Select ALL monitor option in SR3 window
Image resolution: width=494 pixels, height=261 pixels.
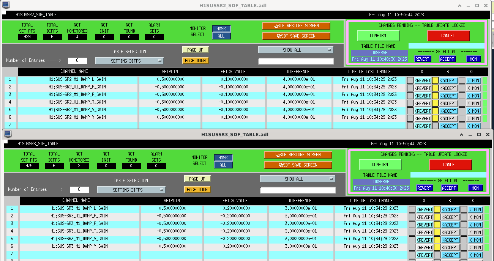click(223, 165)
